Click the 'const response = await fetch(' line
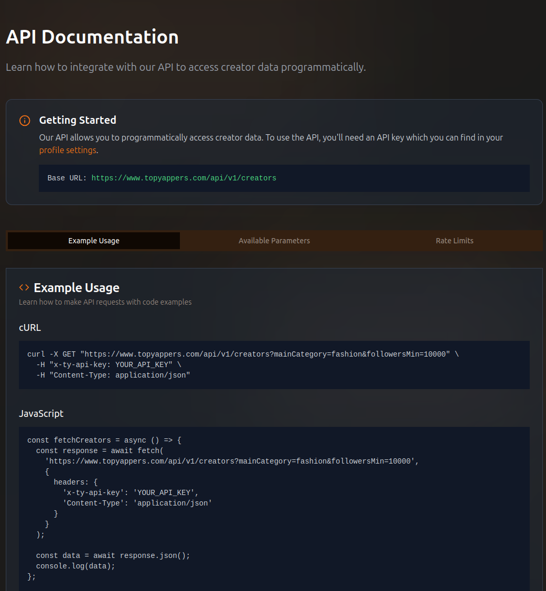 point(100,451)
